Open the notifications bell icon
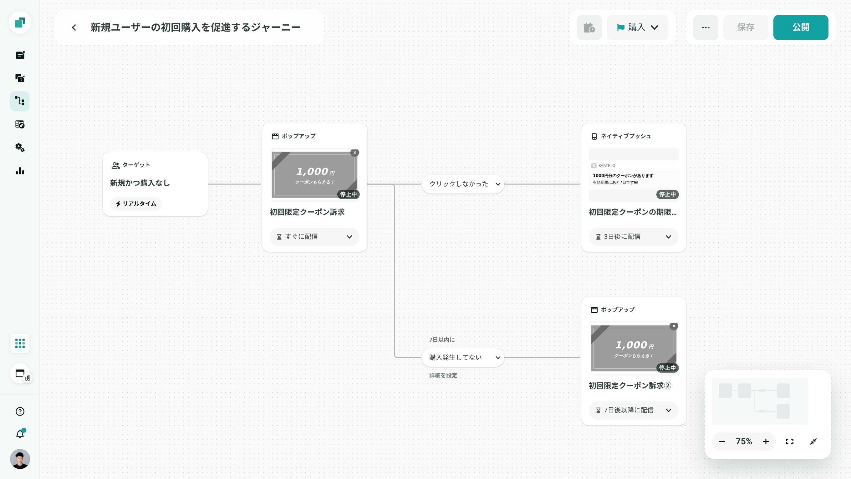Viewport: 851px width, 479px height. point(20,434)
